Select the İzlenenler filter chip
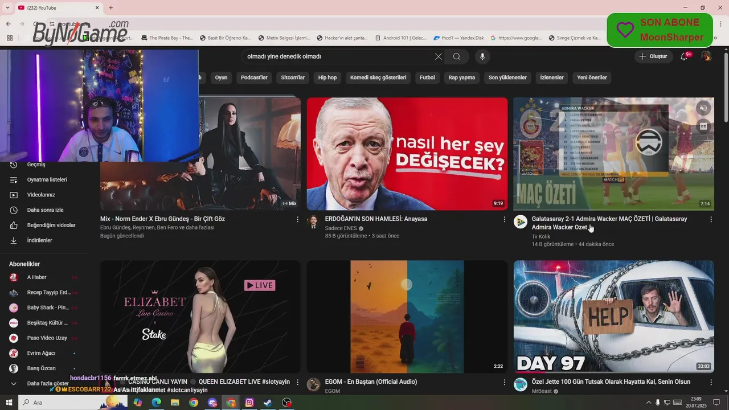Viewport: 729px width, 410px height. (552, 77)
